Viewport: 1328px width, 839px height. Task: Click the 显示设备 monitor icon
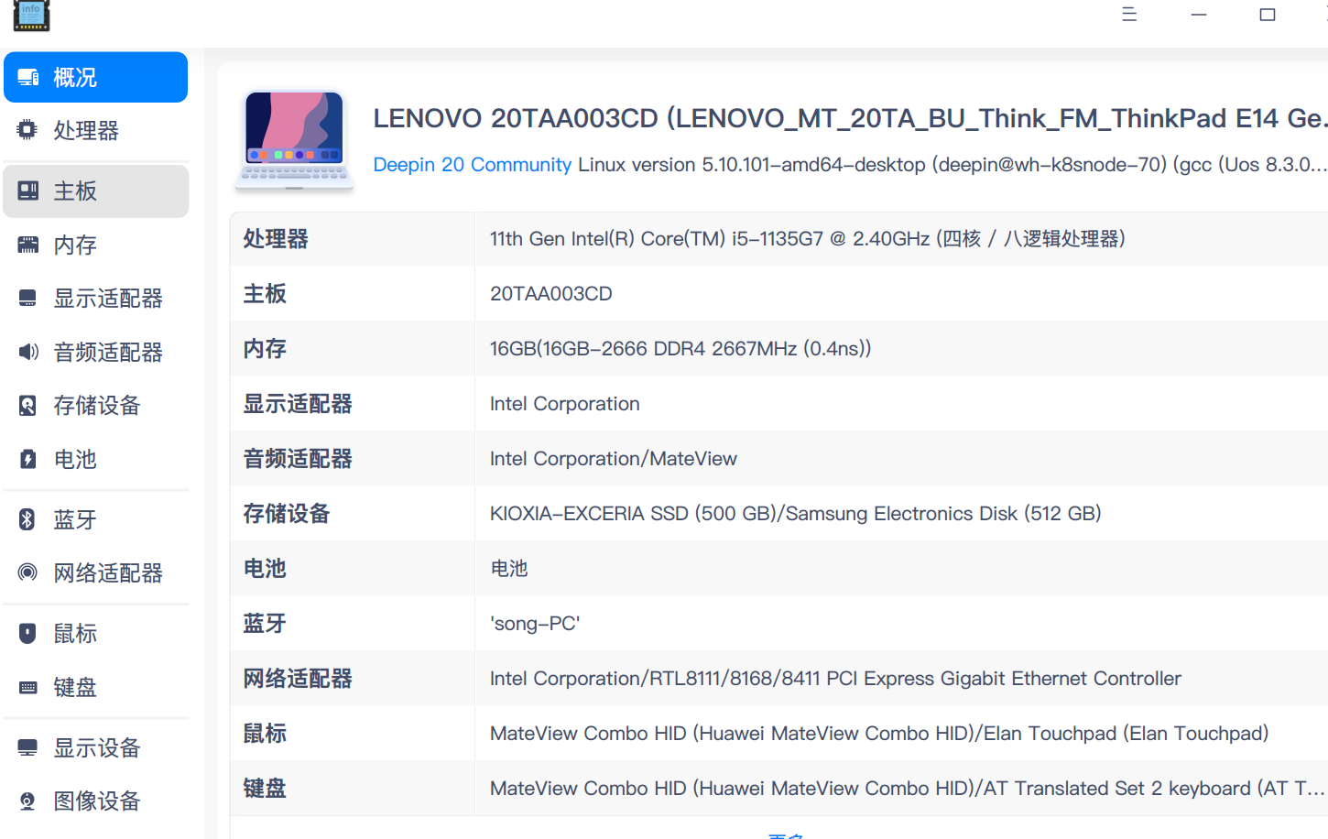pyautogui.click(x=28, y=747)
